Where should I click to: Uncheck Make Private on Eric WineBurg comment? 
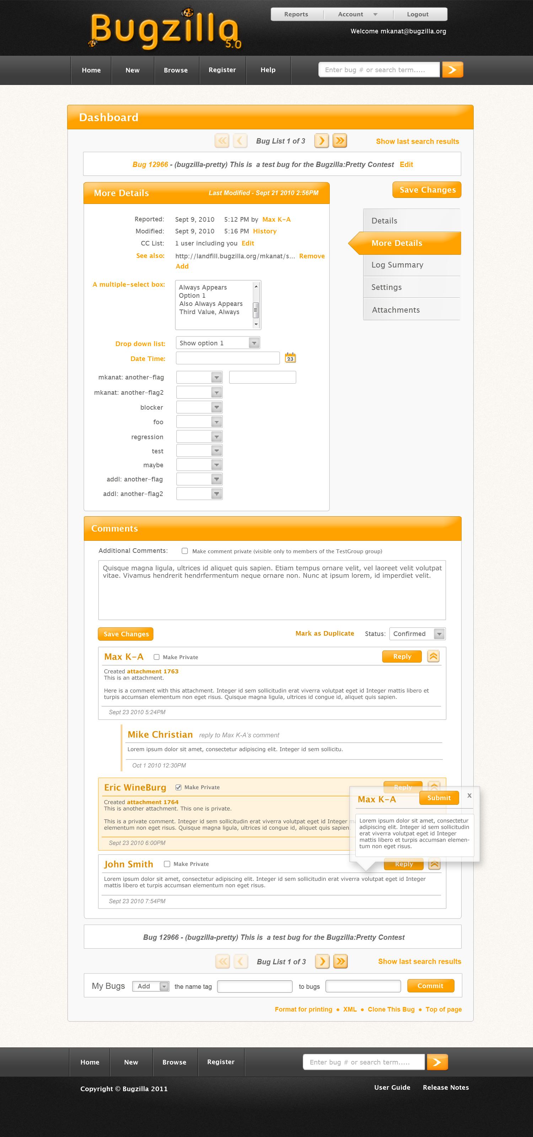point(178,787)
